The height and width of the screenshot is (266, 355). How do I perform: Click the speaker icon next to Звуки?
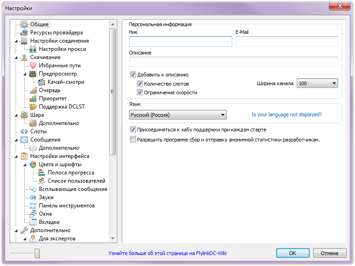[x=33, y=197]
